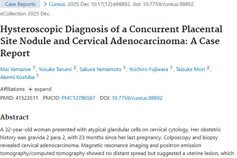The image size is (237, 158).
Task: Click author Akemi Koshiba
Action: coord(17,76)
